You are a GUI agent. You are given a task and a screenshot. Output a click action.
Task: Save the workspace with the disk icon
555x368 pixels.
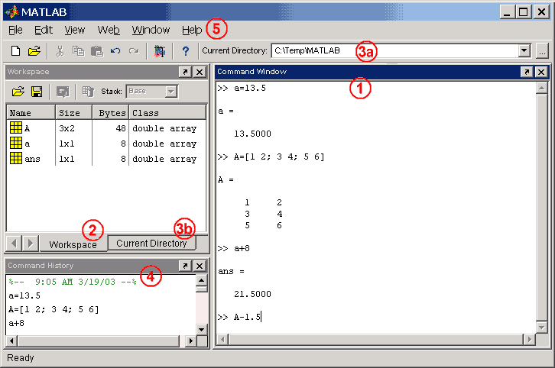(x=37, y=92)
